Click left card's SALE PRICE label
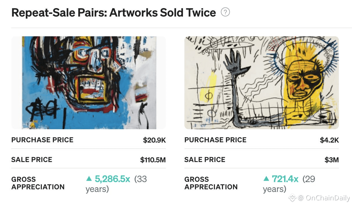This screenshot has width=352, height=205. click(x=32, y=160)
